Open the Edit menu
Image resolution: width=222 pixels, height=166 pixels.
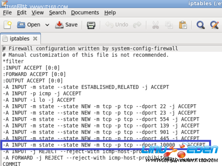[x=22, y=12]
